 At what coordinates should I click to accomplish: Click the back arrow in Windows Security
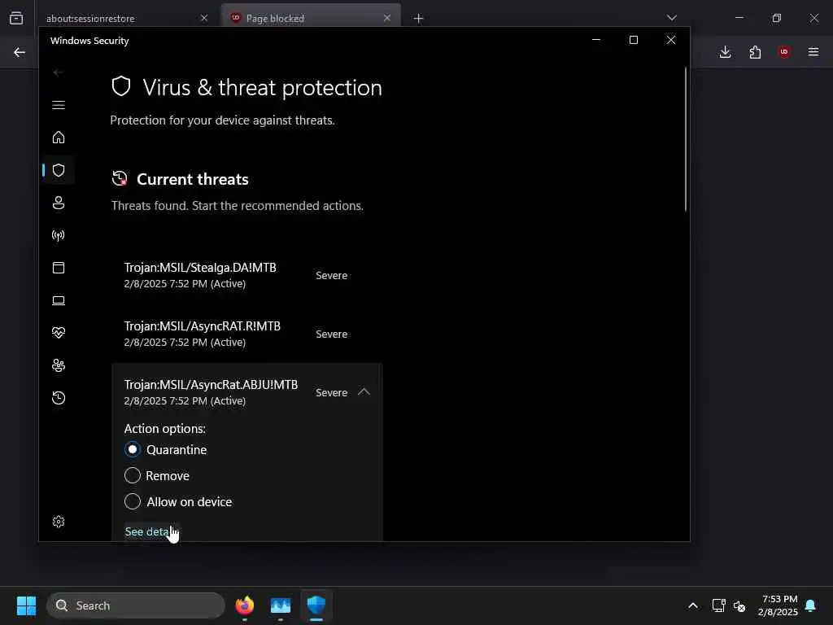coord(59,72)
